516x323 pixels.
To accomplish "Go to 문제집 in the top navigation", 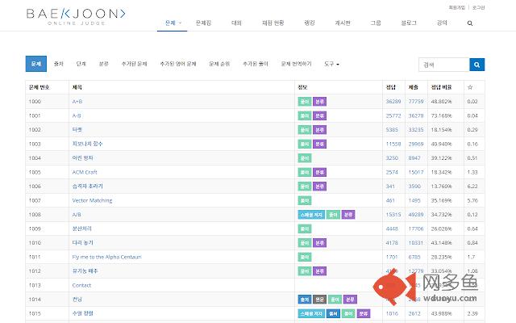I will tap(203, 23).
